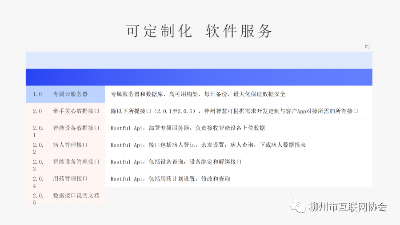Select the 病人管理接口 cell
Viewport: 400px width, 225px height.
(70, 145)
